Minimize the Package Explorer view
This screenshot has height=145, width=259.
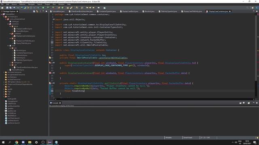click(43, 11)
